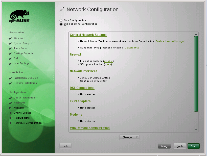Open the General Network Settings link
The width and height of the screenshot is (207, 156).
pos(88,35)
